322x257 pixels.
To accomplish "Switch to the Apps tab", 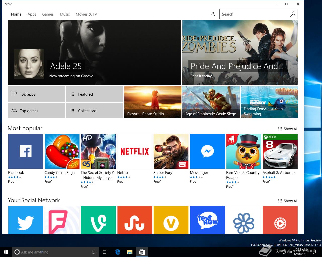I will [x=32, y=14].
